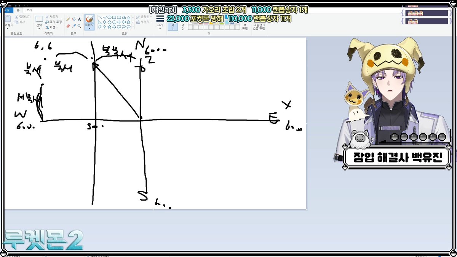Screen dimensions: 457x257
Task: Choose the five-point star shape
Action: coord(109,27)
